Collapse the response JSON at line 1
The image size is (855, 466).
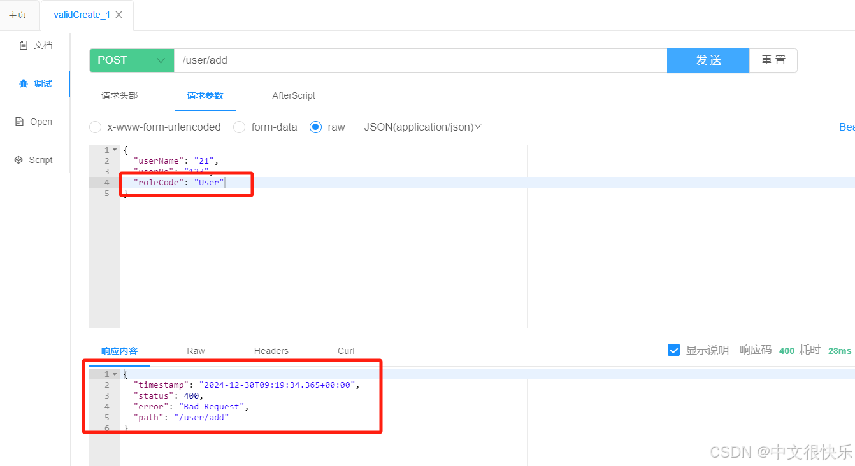pyautogui.click(x=115, y=374)
